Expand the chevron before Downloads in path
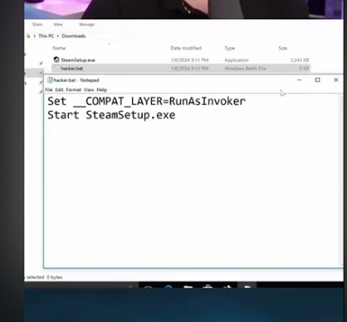The image size is (347, 322). click(58, 36)
